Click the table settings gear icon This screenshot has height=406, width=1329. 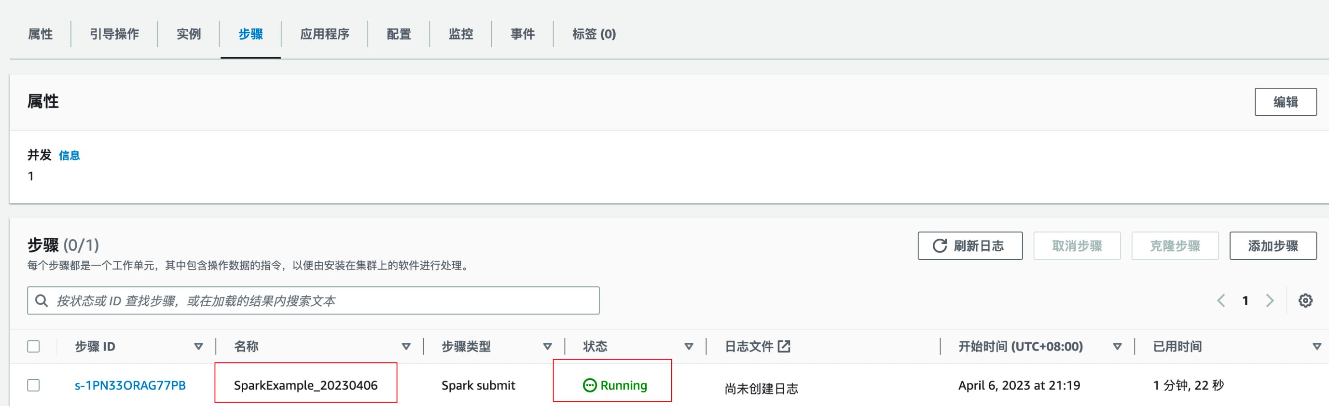(x=1305, y=300)
